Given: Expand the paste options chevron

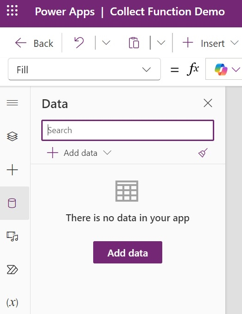Looking at the screenshot, I should pos(161,43).
